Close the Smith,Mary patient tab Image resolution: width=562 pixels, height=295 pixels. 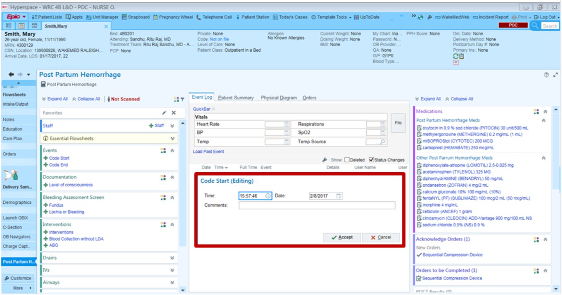click(x=106, y=26)
